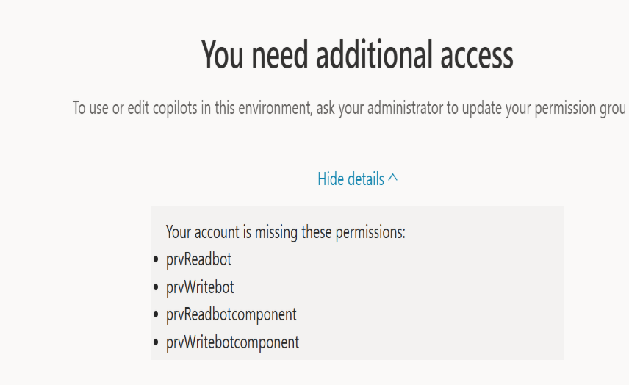This screenshot has width=629, height=385.
Task: Click the Hide details link
Action: click(351, 179)
